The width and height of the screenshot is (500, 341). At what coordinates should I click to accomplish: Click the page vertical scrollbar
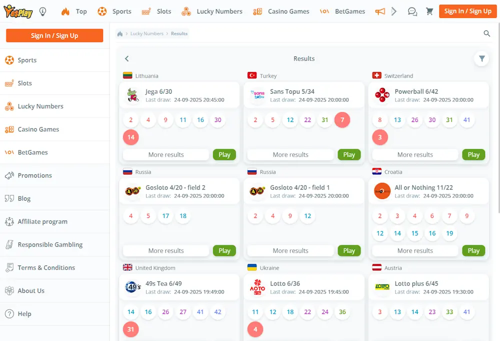(x=497, y=100)
